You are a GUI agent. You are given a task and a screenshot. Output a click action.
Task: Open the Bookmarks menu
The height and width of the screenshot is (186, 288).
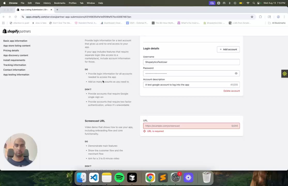pos(60,3)
